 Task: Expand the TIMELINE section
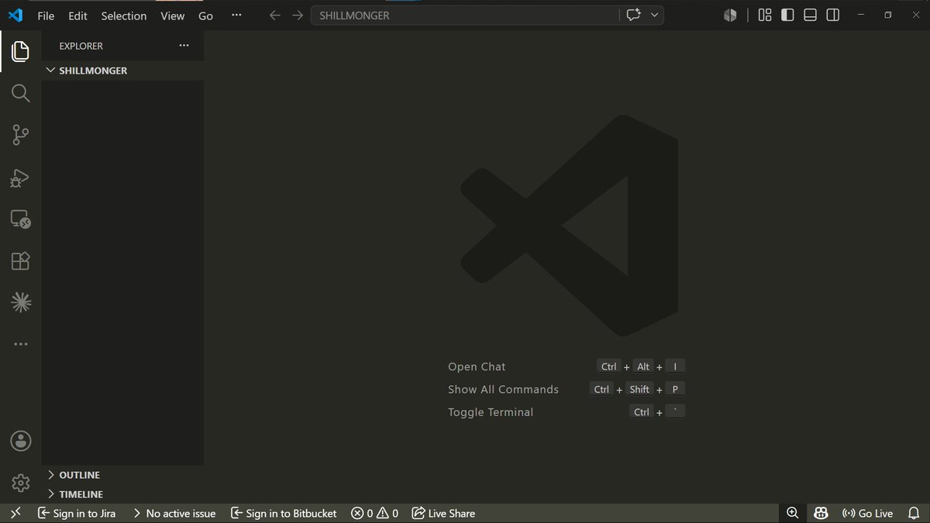tap(122, 494)
